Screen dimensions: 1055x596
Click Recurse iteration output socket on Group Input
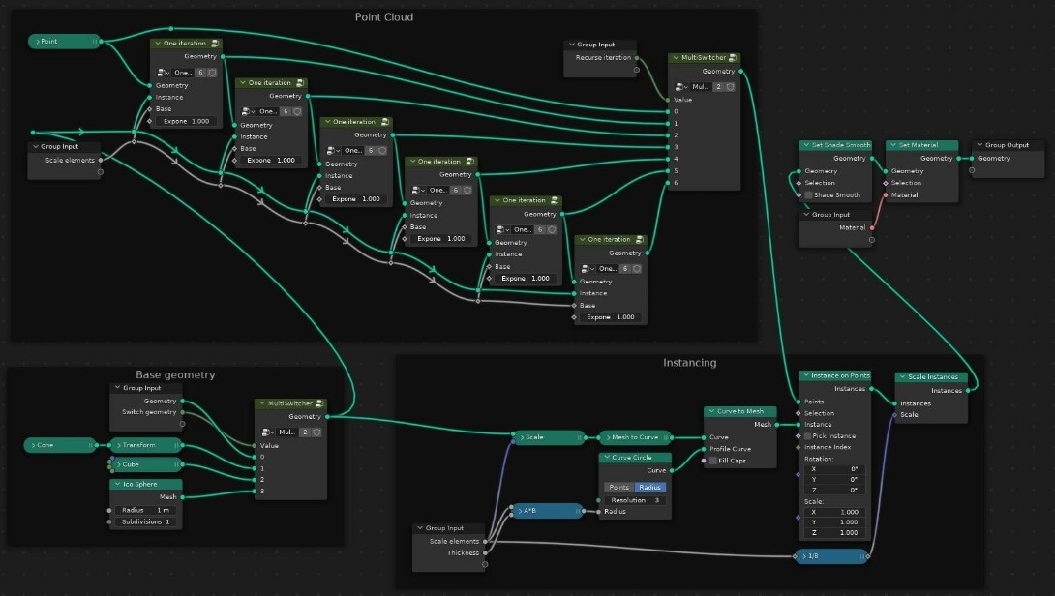(x=637, y=58)
